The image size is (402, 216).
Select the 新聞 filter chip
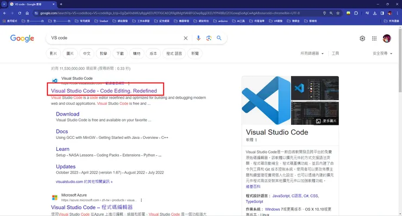(x=195, y=54)
